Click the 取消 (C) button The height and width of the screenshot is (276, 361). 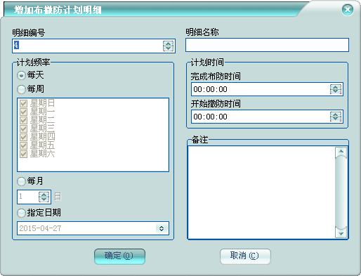[x=245, y=256]
